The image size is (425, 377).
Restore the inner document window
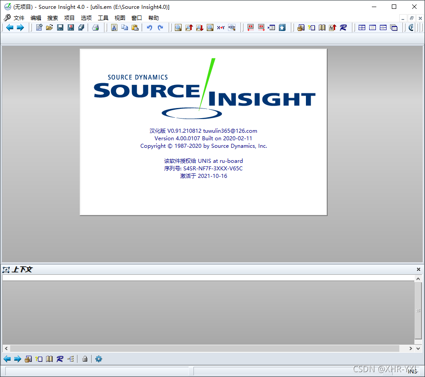coord(411,18)
